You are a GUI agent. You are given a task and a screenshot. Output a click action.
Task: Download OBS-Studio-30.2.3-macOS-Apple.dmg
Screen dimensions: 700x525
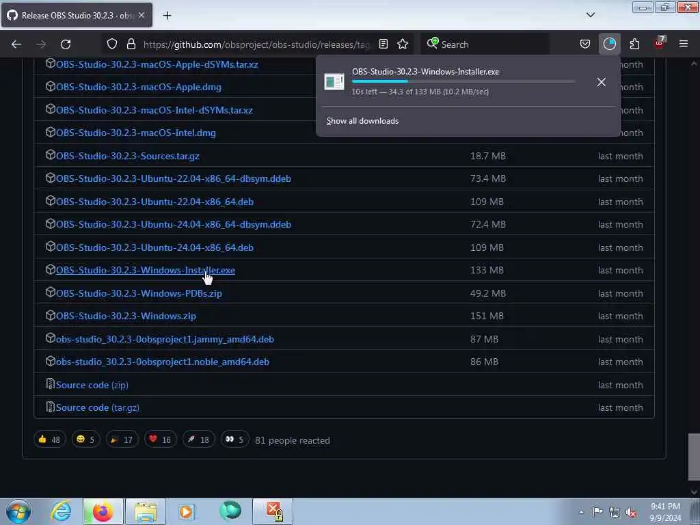pos(138,87)
